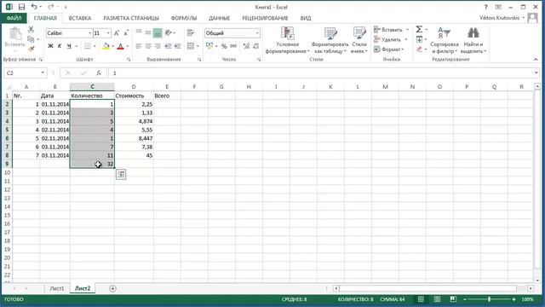Switch to the ДАННЫЕ tab
The image size is (545, 307).
pyautogui.click(x=220, y=18)
